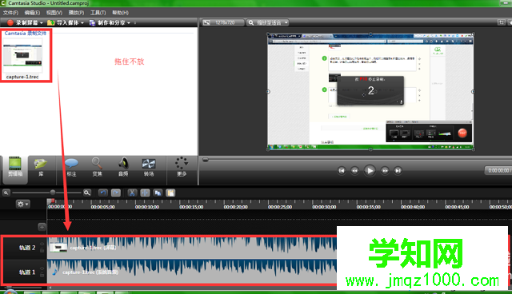Zoom in the timeline with plus magnifier
This screenshot has height=294, width=512.
coord(87,193)
